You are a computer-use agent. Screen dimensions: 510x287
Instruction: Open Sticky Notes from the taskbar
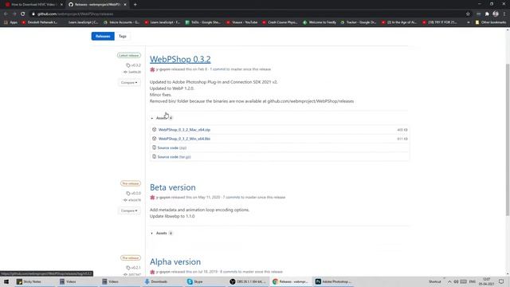point(29,281)
